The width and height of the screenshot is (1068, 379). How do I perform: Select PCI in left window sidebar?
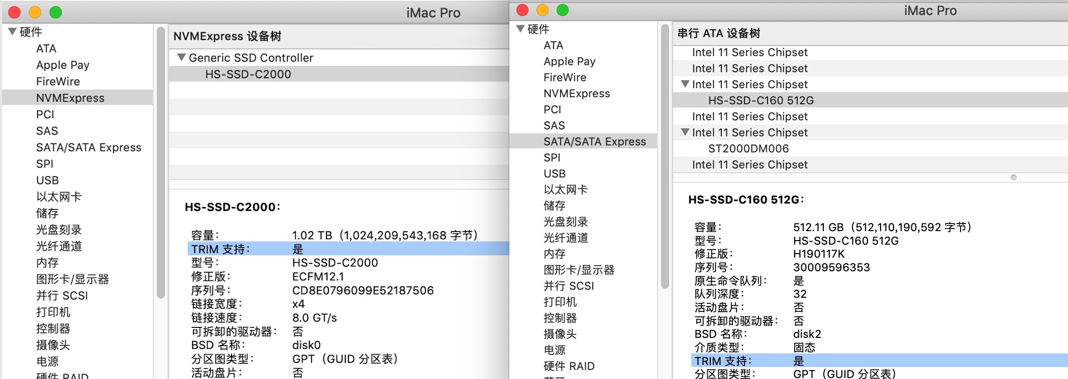point(45,114)
